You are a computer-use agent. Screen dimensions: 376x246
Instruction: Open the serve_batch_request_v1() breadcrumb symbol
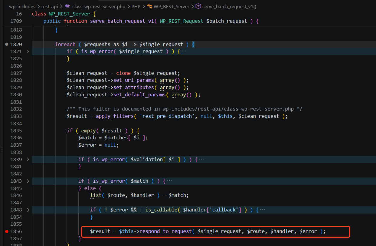pos(229,6)
